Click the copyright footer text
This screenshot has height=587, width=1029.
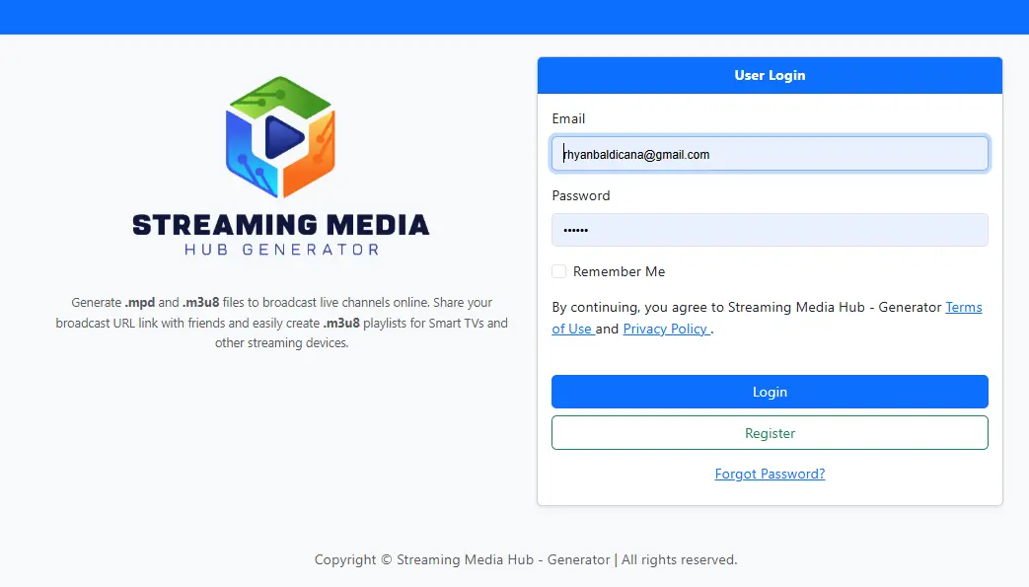pyautogui.click(x=526, y=559)
